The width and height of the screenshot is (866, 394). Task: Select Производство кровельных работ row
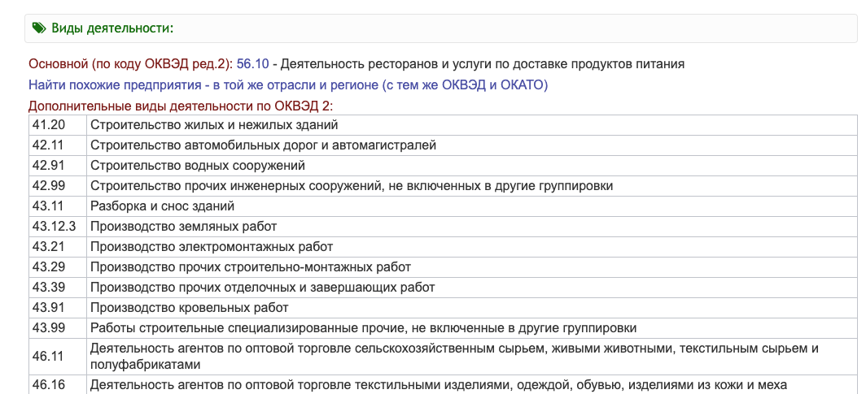pyautogui.click(x=190, y=308)
